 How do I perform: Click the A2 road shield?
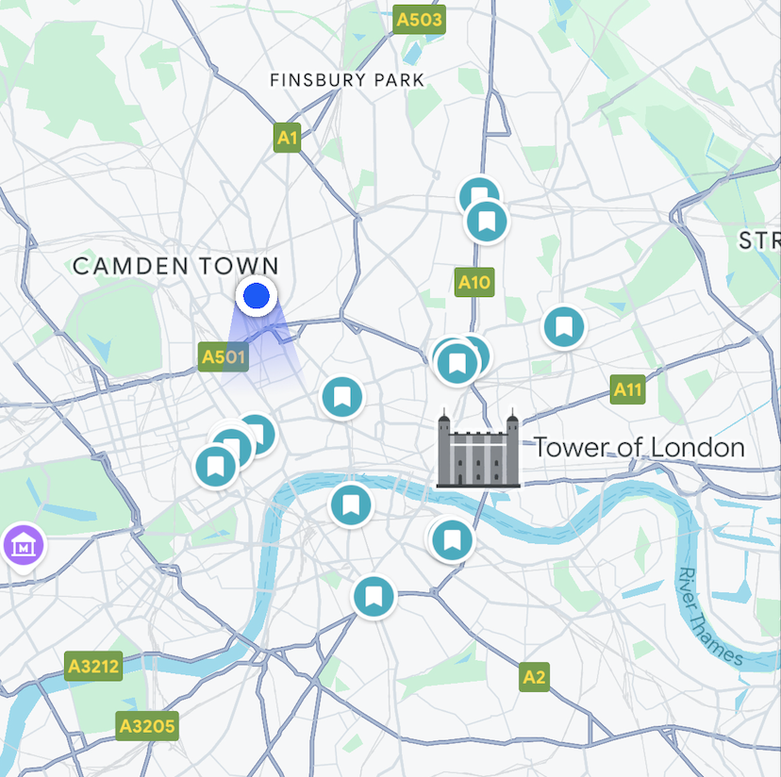(x=534, y=677)
